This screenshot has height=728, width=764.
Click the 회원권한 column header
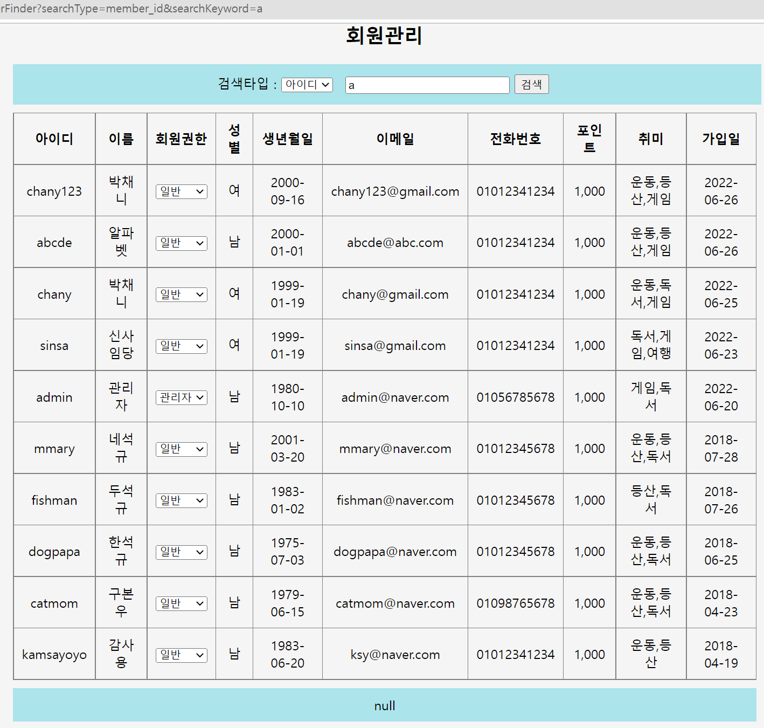[182, 139]
